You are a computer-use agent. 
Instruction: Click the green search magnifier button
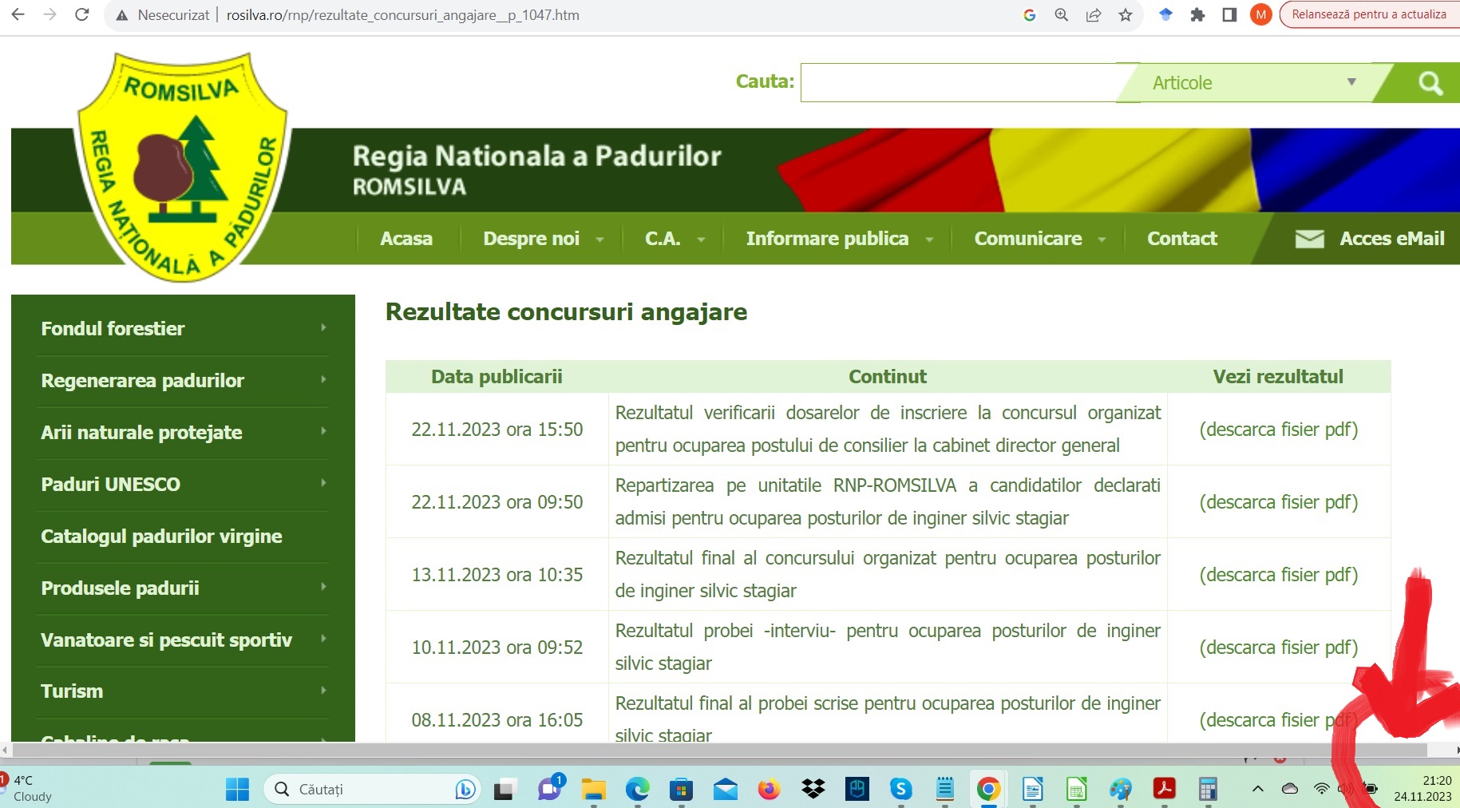click(x=1430, y=83)
